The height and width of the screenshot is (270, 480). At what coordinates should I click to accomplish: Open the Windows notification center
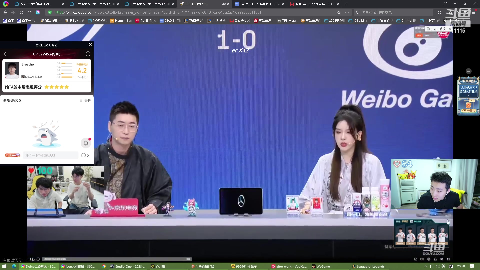click(472, 266)
